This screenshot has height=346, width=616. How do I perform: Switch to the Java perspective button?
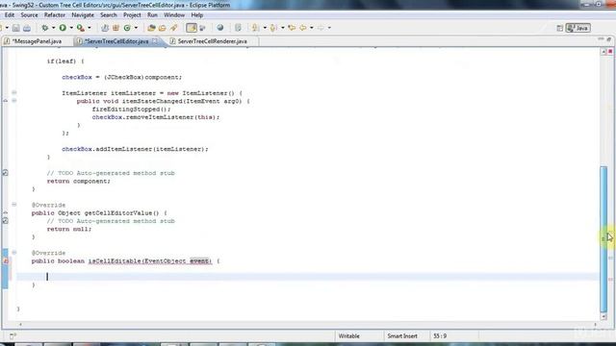[577, 28]
